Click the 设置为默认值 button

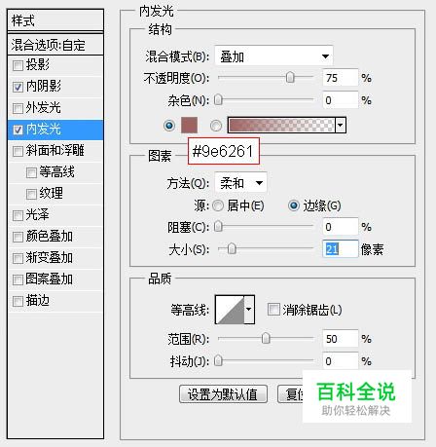[223, 394]
